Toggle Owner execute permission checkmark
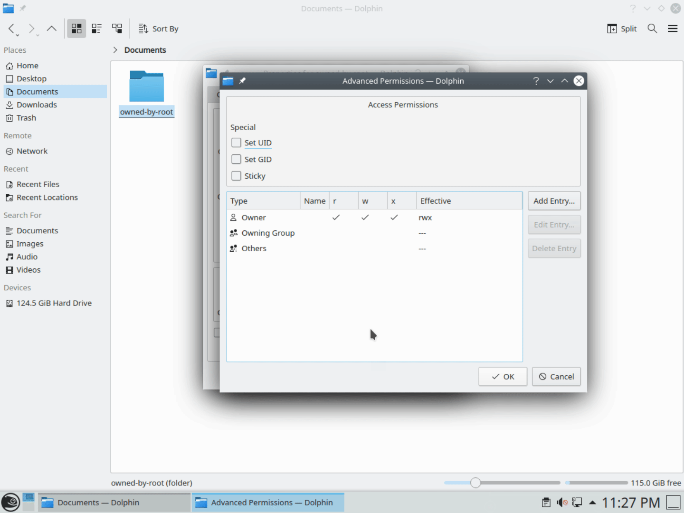 point(394,218)
